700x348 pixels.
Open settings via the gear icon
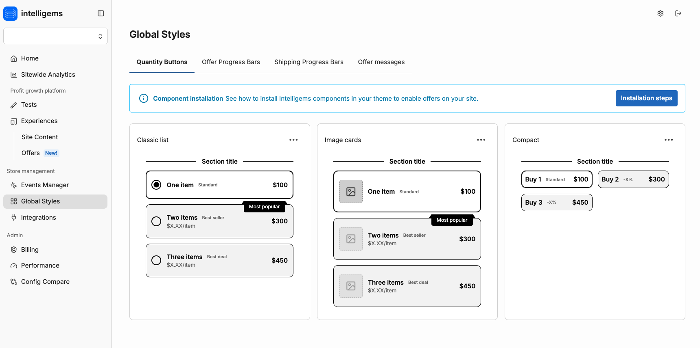pos(660,13)
